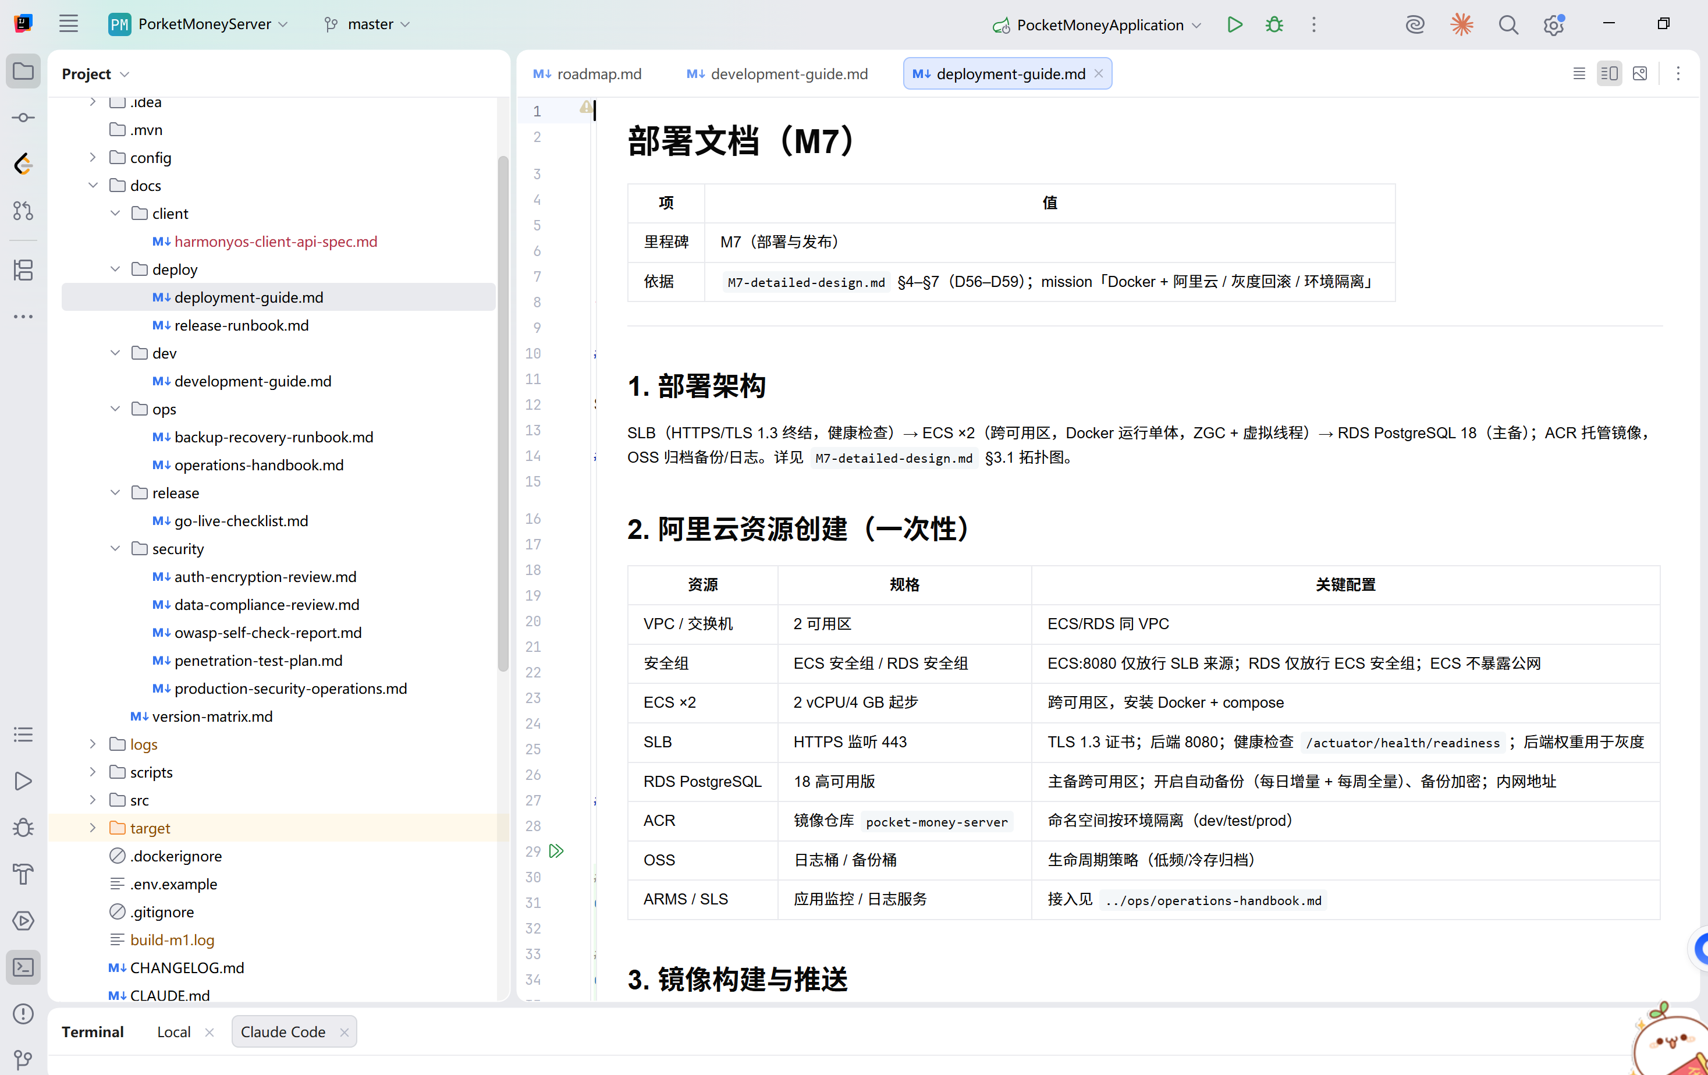Open the PocketMoneyApplication run configuration dropdown
This screenshot has height=1075, width=1708.
pyautogui.click(x=1096, y=25)
